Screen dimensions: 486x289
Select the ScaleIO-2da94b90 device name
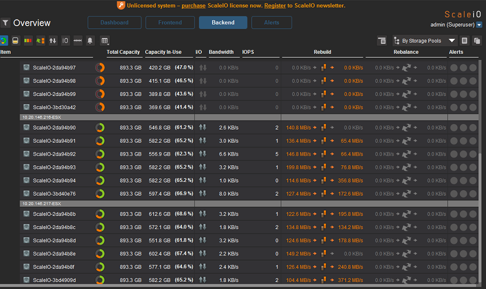[x=54, y=128]
